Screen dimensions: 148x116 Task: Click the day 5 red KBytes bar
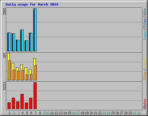point(26,106)
